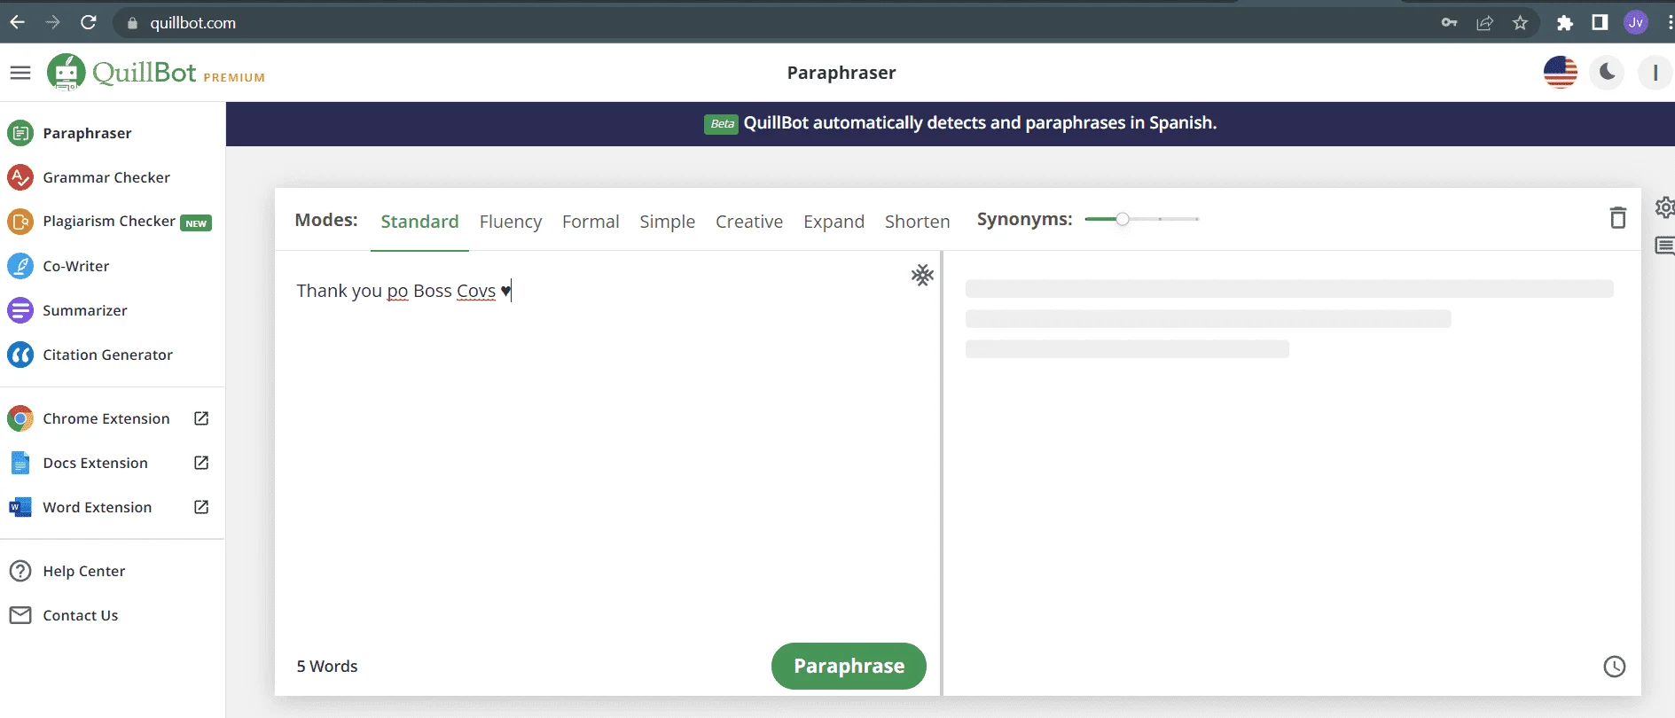
Task: Go back in browser history
Action: coord(17,22)
